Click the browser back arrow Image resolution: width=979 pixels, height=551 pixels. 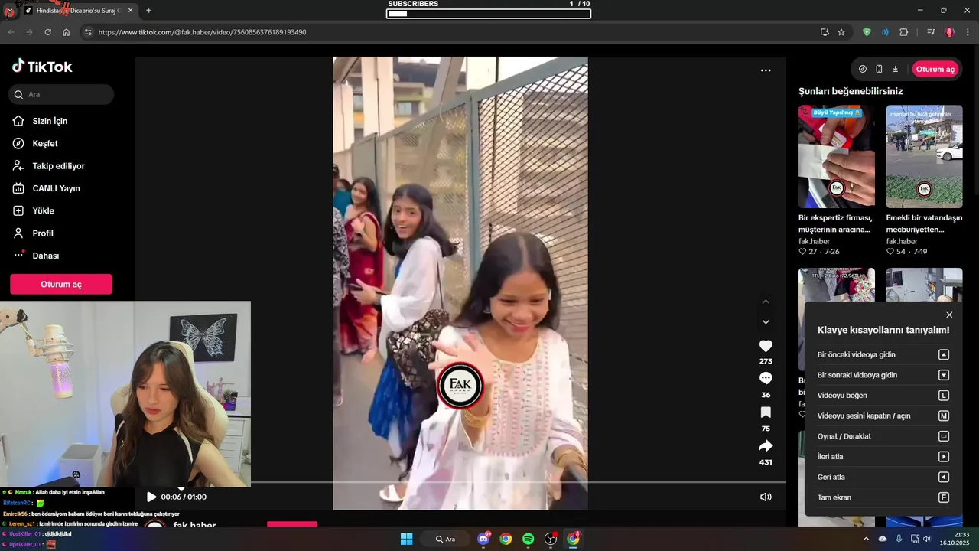[11, 32]
